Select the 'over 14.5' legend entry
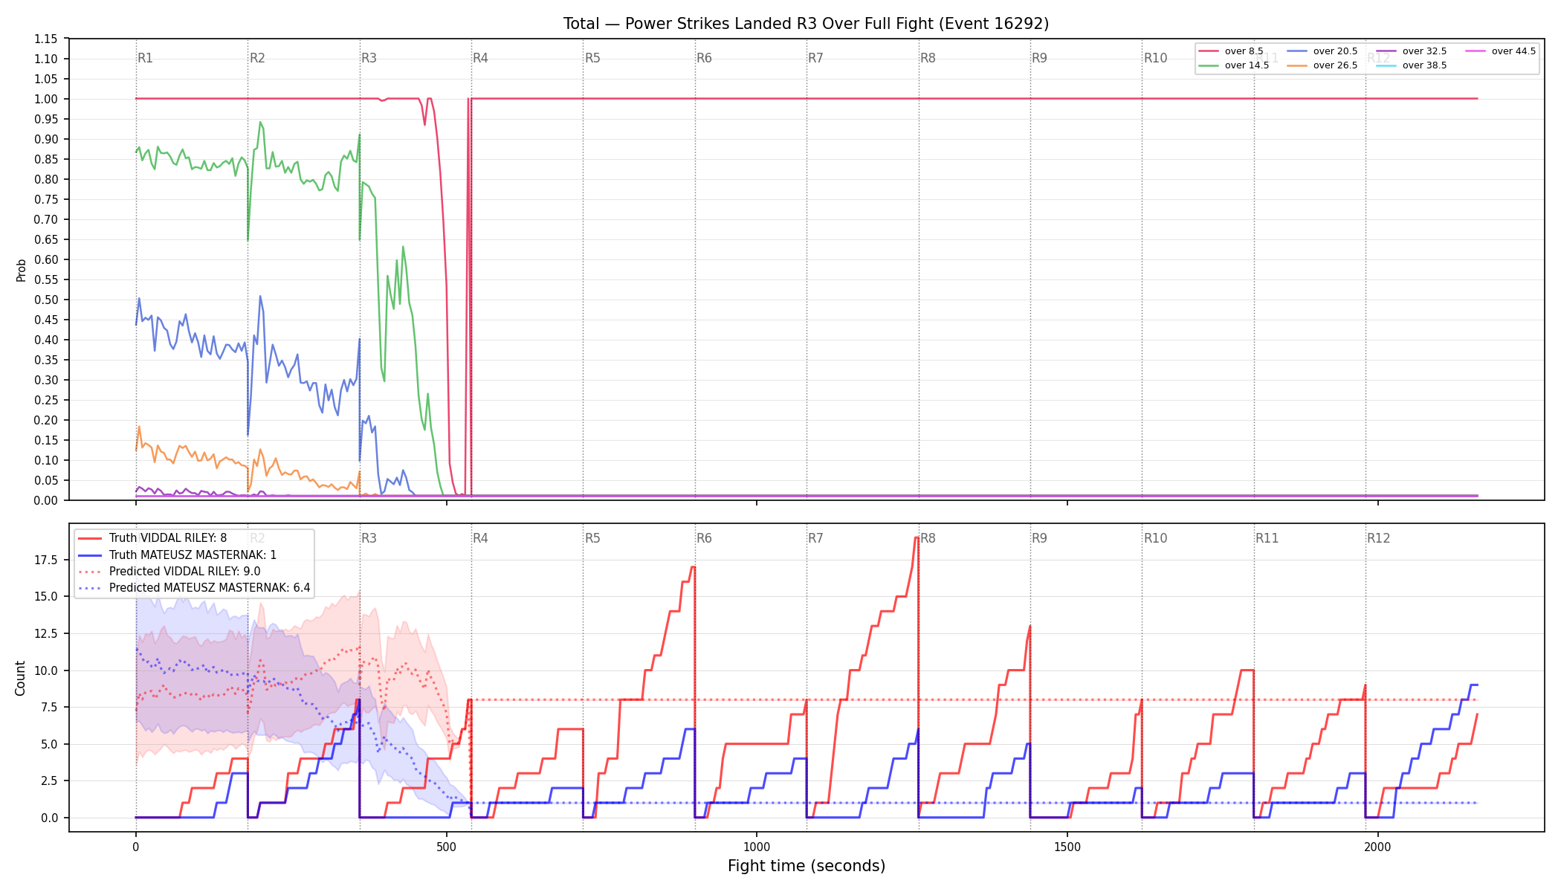1561x892 pixels. 1234,65
